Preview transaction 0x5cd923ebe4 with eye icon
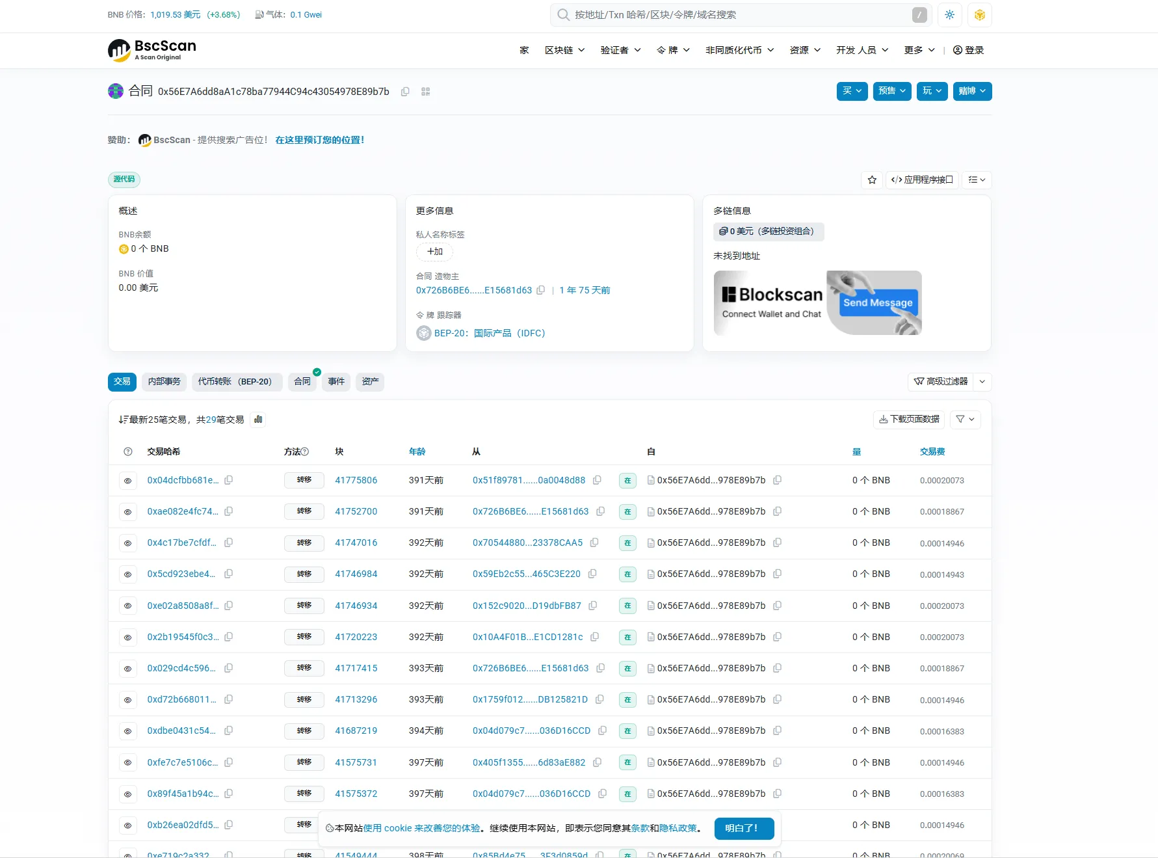The width and height of the screenshot is (1158, 858). [x=128, y=574]
